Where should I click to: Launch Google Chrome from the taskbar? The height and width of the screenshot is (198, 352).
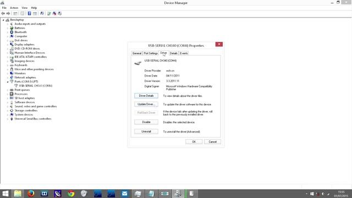(71, 194)
